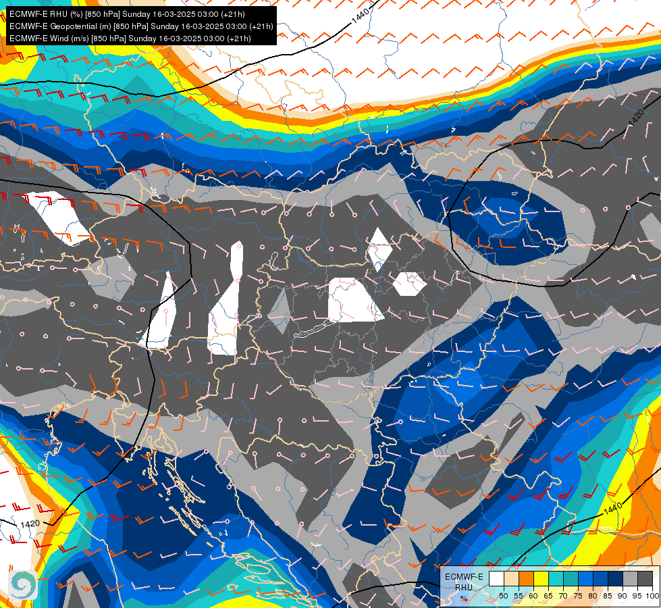Viewport: 661px width, 608px height.
Task: Click the legend value 85
Action: 608,596
